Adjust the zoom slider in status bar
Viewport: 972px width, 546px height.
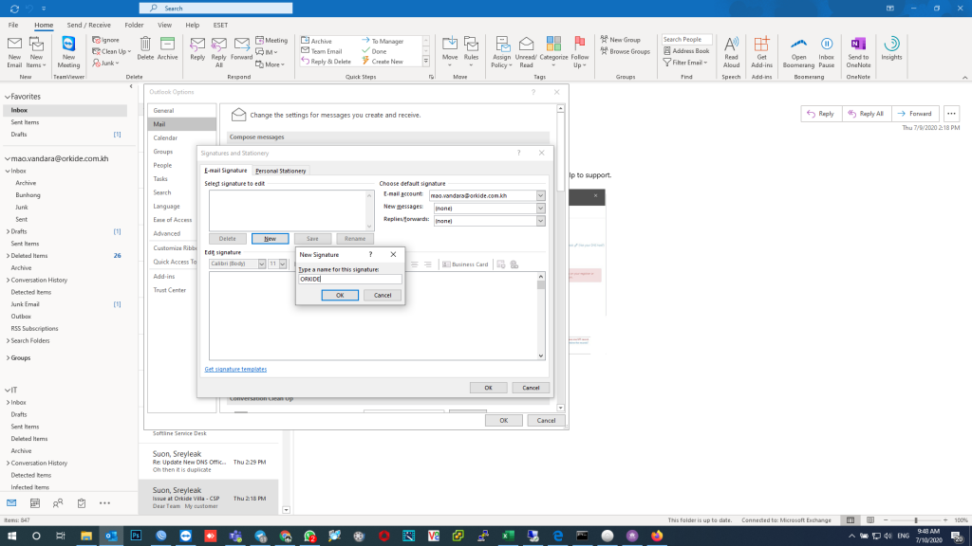coord(915,520)
